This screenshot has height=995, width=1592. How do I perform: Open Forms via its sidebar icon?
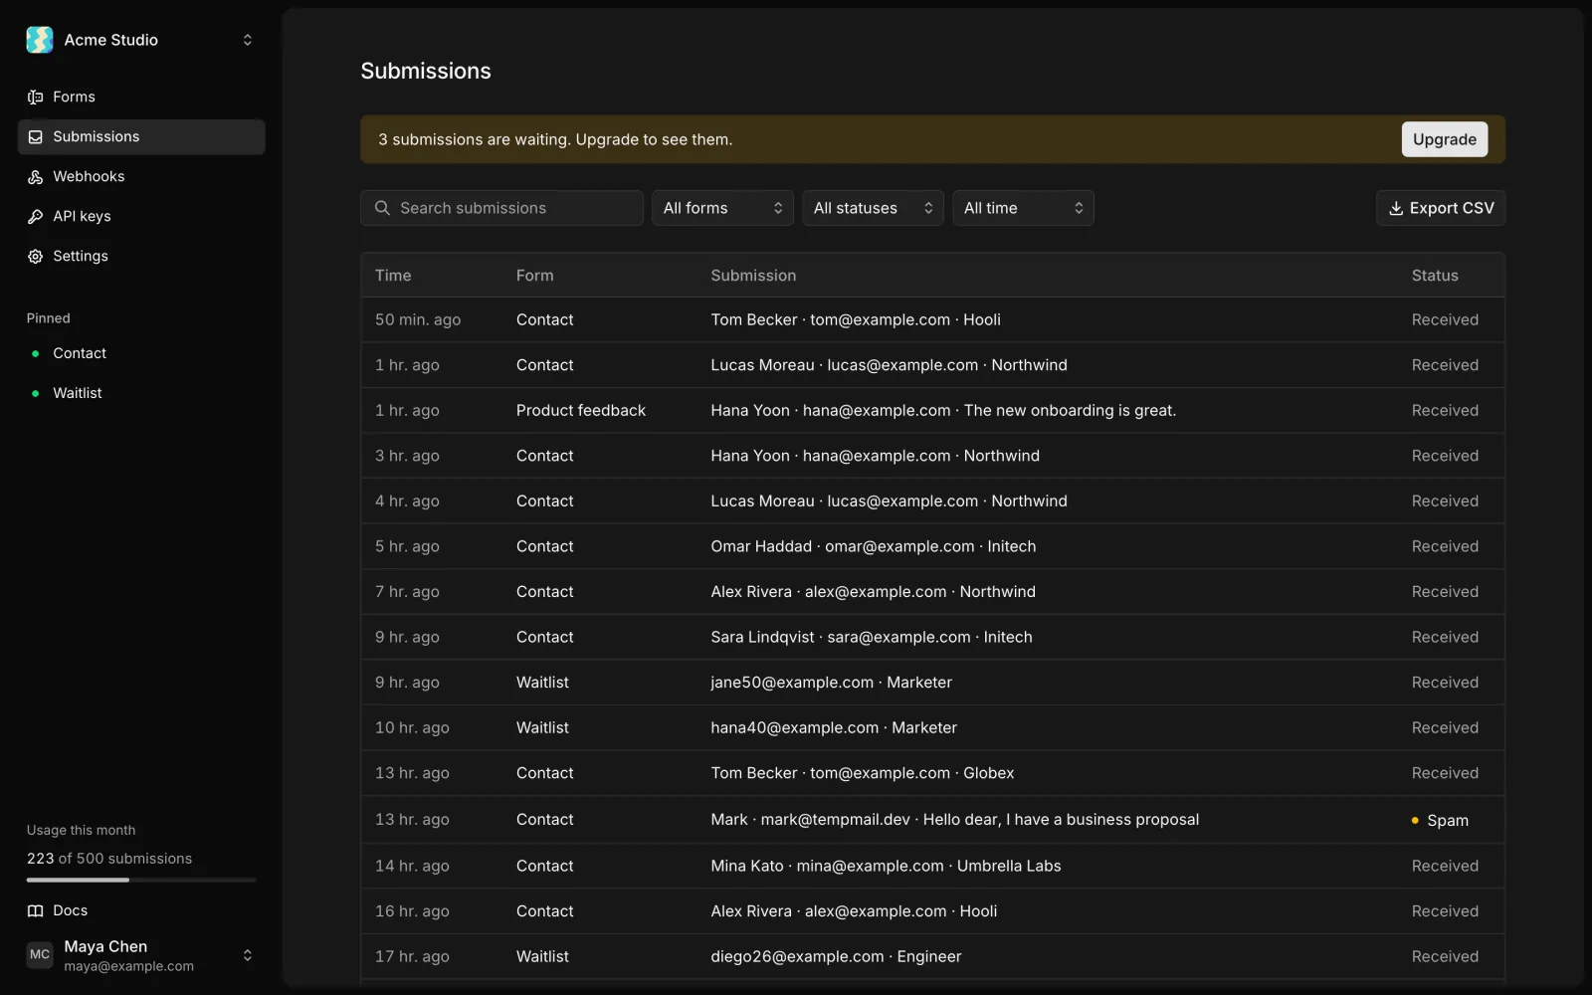[36, 97]
